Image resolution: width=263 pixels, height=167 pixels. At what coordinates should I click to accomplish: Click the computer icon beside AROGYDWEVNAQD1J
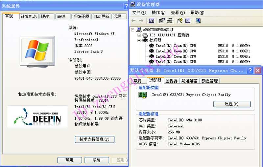tap(139, 30)
